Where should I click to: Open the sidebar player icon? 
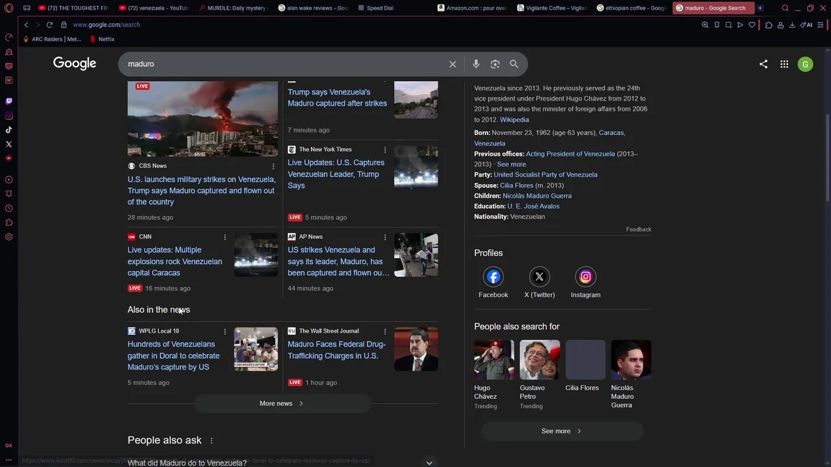pos(8,180)
